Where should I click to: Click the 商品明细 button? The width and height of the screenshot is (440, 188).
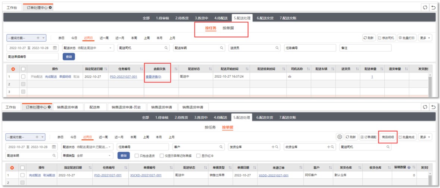tap(388, 137)
